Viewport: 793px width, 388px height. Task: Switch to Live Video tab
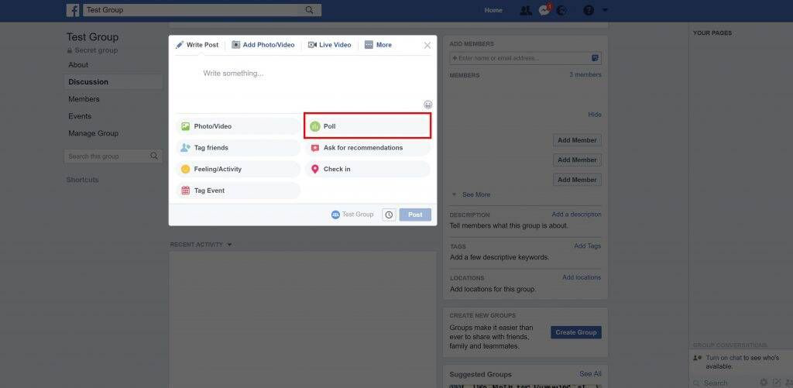[330, 45]
